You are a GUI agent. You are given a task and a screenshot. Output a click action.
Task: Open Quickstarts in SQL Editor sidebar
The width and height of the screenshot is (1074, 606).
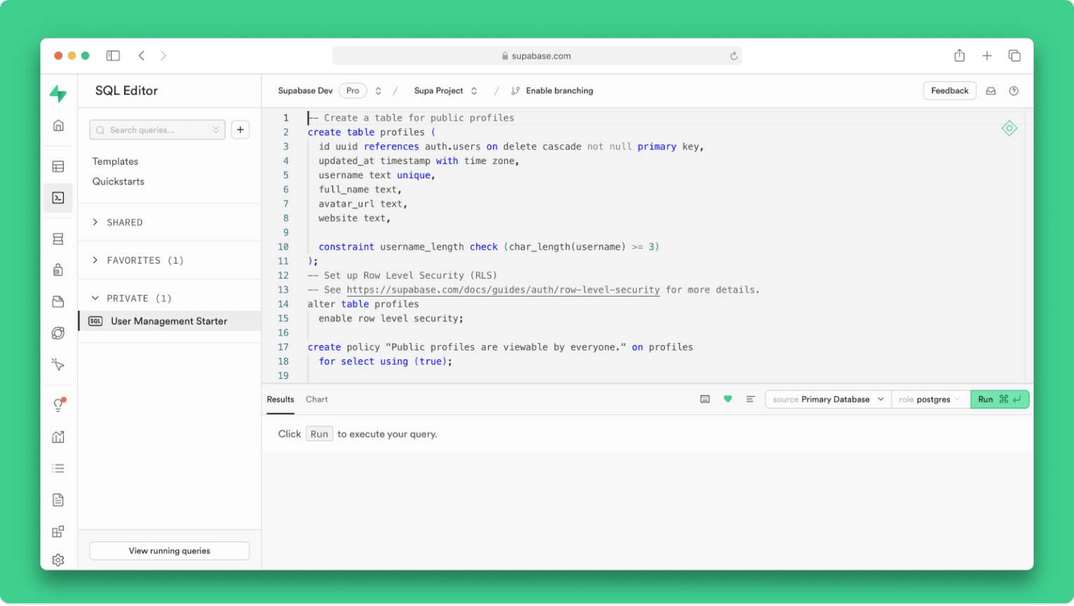click(118, 182)
